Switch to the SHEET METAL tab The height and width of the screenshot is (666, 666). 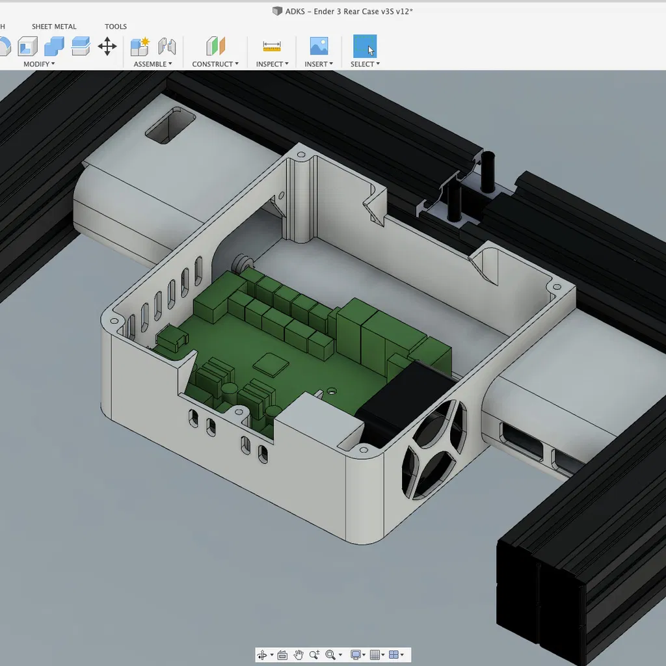54,27
